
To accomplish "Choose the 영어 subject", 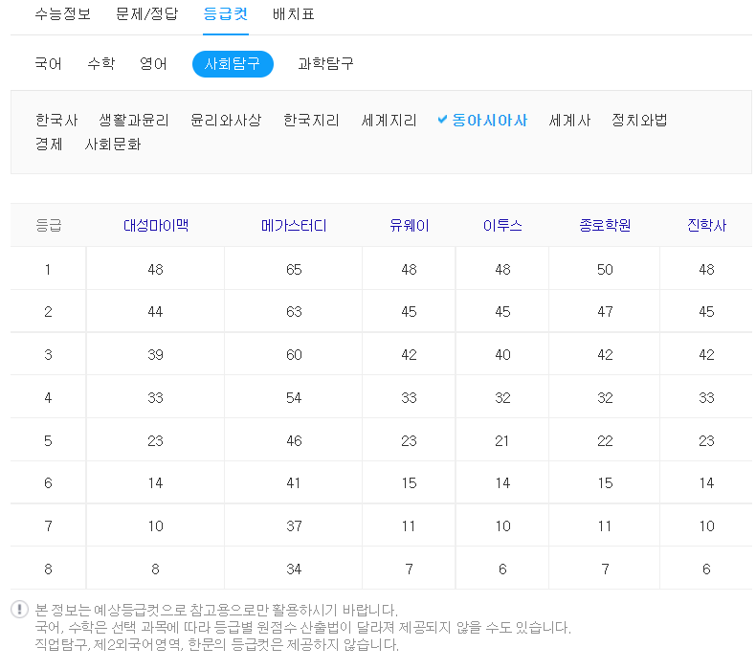I will (153, 63).
